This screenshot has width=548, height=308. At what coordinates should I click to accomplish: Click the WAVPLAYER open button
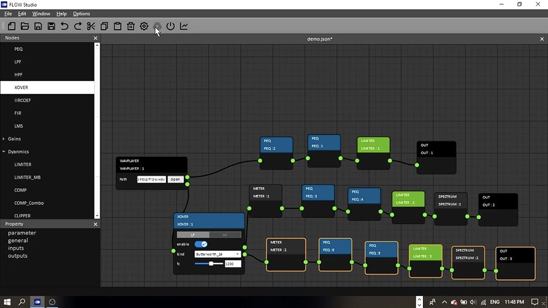point(175,179)
